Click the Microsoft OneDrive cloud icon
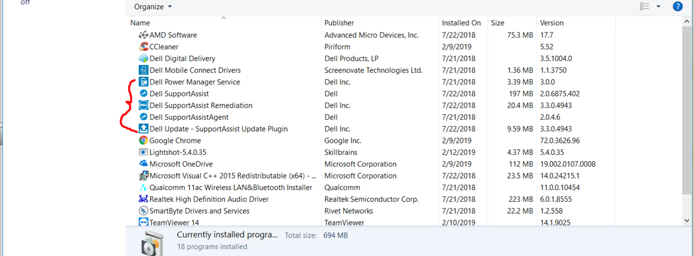Screen dimensions: 694x256 tap(144, 164)
